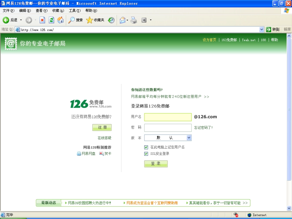Click 设为首页 link
Screen dimensions: 292x219
pos(209,40)
